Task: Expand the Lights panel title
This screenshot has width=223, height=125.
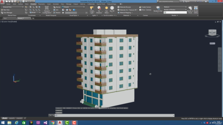Action: tap(95, 15)
